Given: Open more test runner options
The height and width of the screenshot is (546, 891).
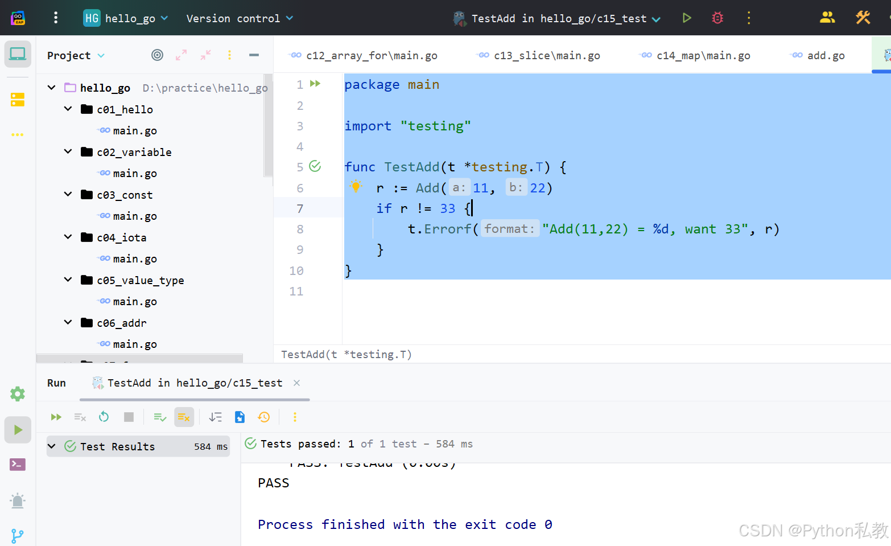Looking at the screenshot, I should pyautogui.click(x=295, y=417).
